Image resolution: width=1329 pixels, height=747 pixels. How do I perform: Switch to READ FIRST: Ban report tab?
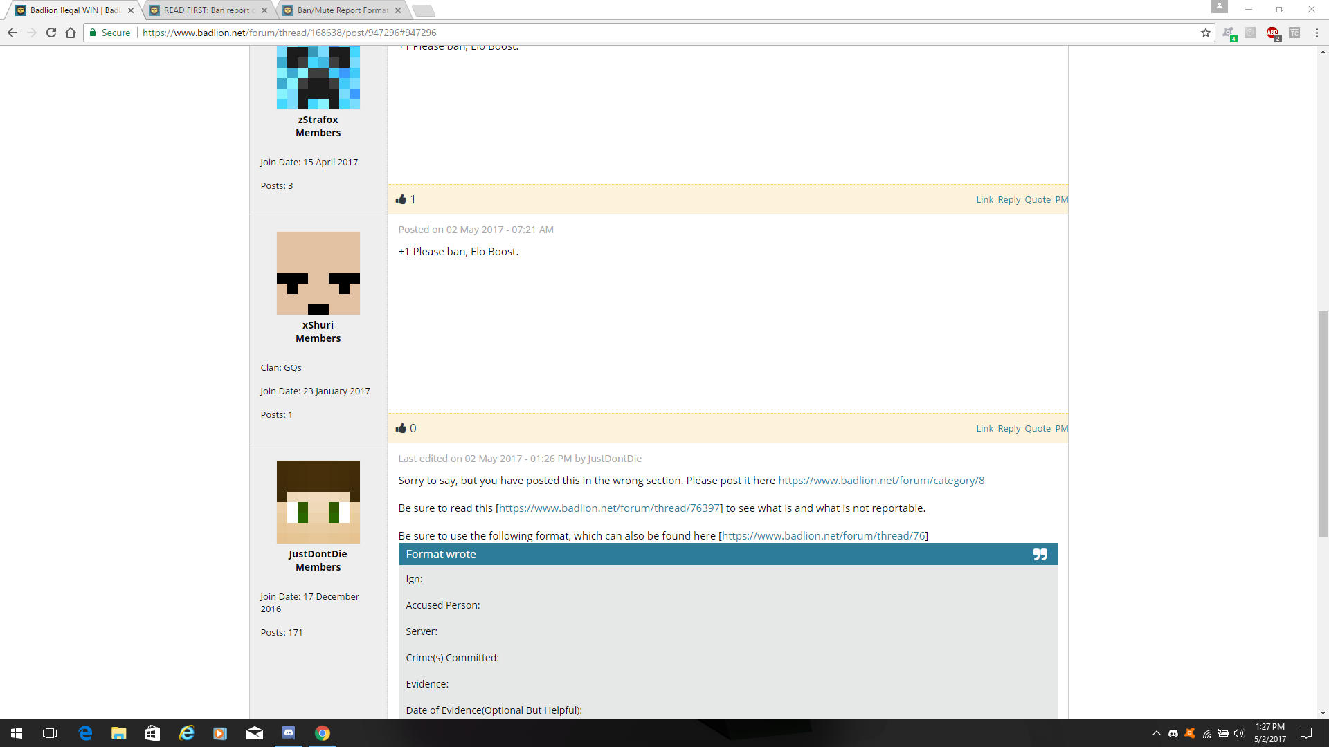pos(206,10)
